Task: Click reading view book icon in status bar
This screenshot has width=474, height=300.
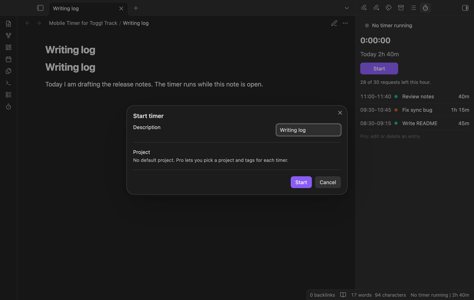Action: pos(343,295)
